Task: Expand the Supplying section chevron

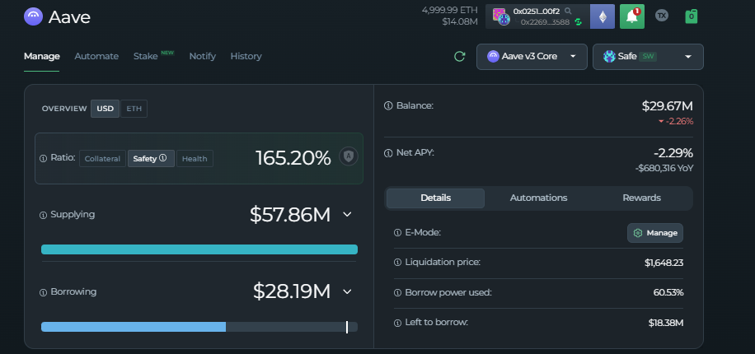Action: pos(347,215)
